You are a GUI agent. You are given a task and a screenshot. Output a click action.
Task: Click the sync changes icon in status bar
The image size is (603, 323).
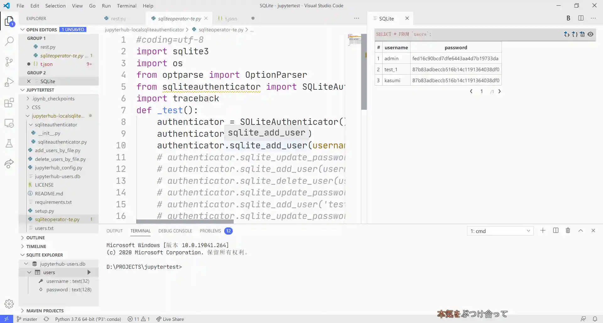(46, 319)
